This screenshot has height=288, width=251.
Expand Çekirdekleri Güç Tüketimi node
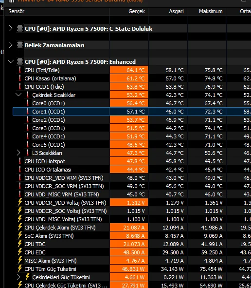18,277
